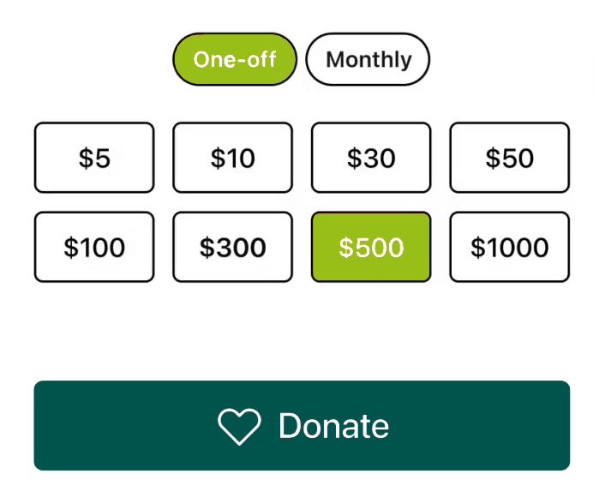Viewport: 605px width, 504px height.
Task: Tap the green One-off pill
Action: coord(235,60)
